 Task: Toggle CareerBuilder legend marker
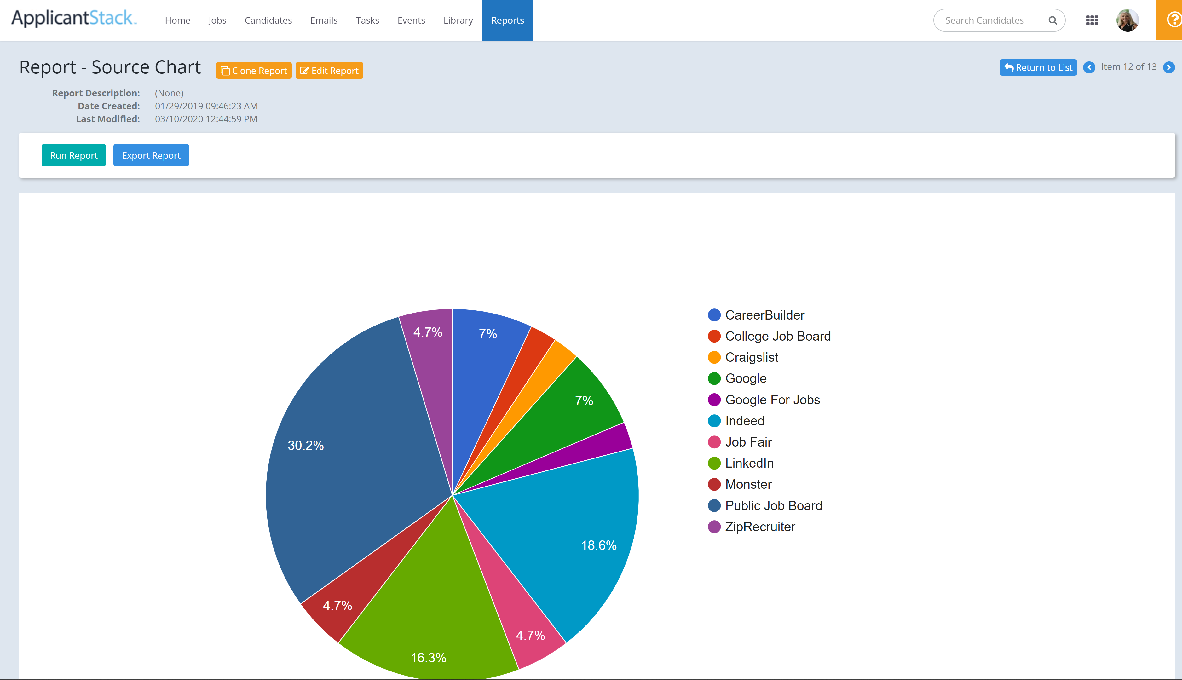pos(714,315)
